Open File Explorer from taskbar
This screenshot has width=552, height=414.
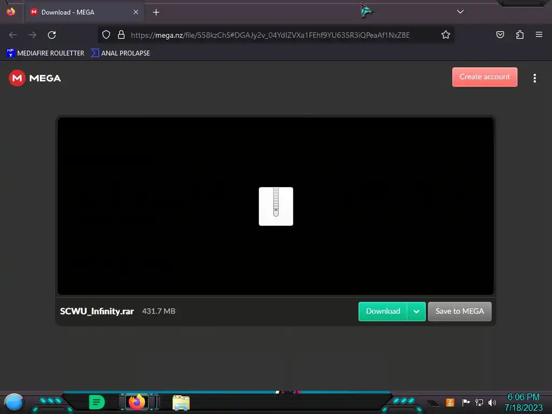[x=181, y=403]
